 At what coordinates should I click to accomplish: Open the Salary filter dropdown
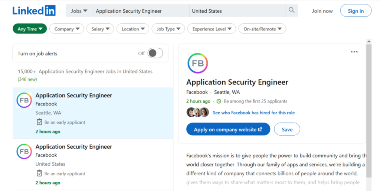pyautogui.click(x=100, y=29)
